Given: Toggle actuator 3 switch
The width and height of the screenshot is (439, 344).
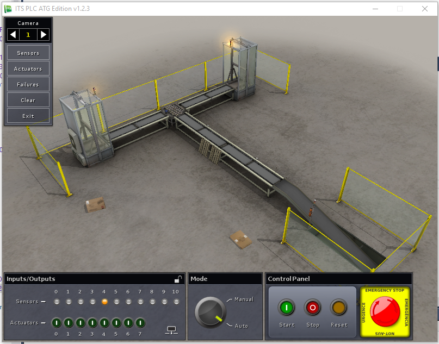Looking at the screenshot, I should point(92,323).
